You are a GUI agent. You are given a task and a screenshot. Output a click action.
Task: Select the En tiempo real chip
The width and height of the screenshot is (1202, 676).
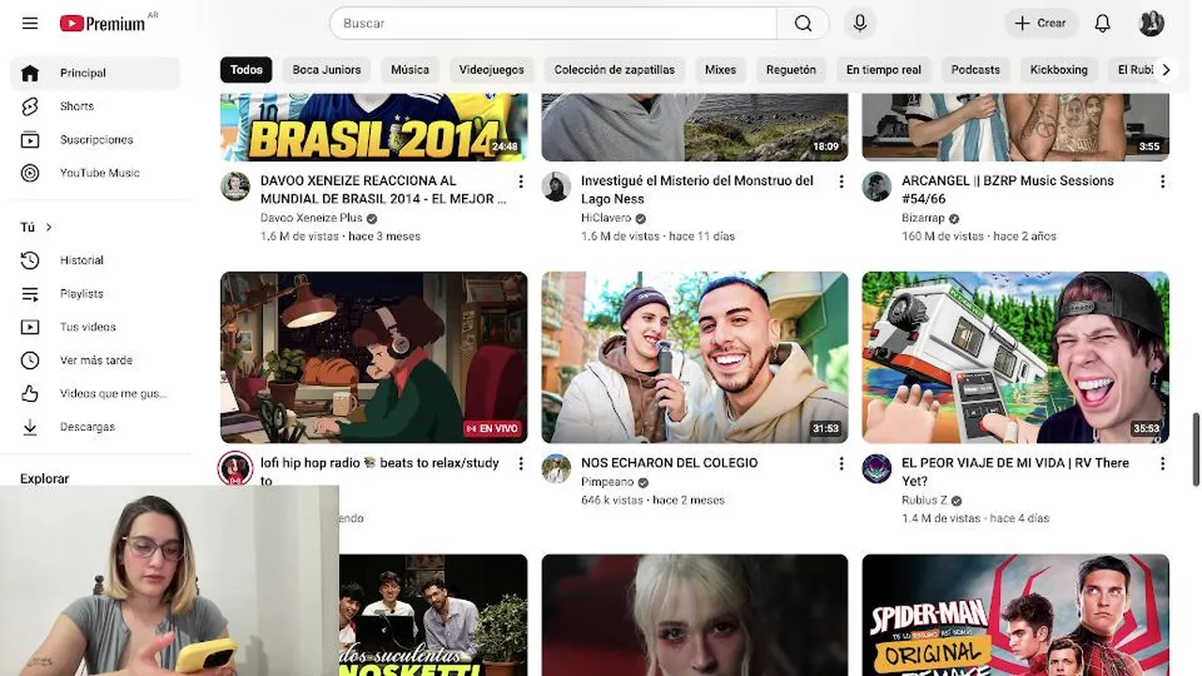[884, 69]
